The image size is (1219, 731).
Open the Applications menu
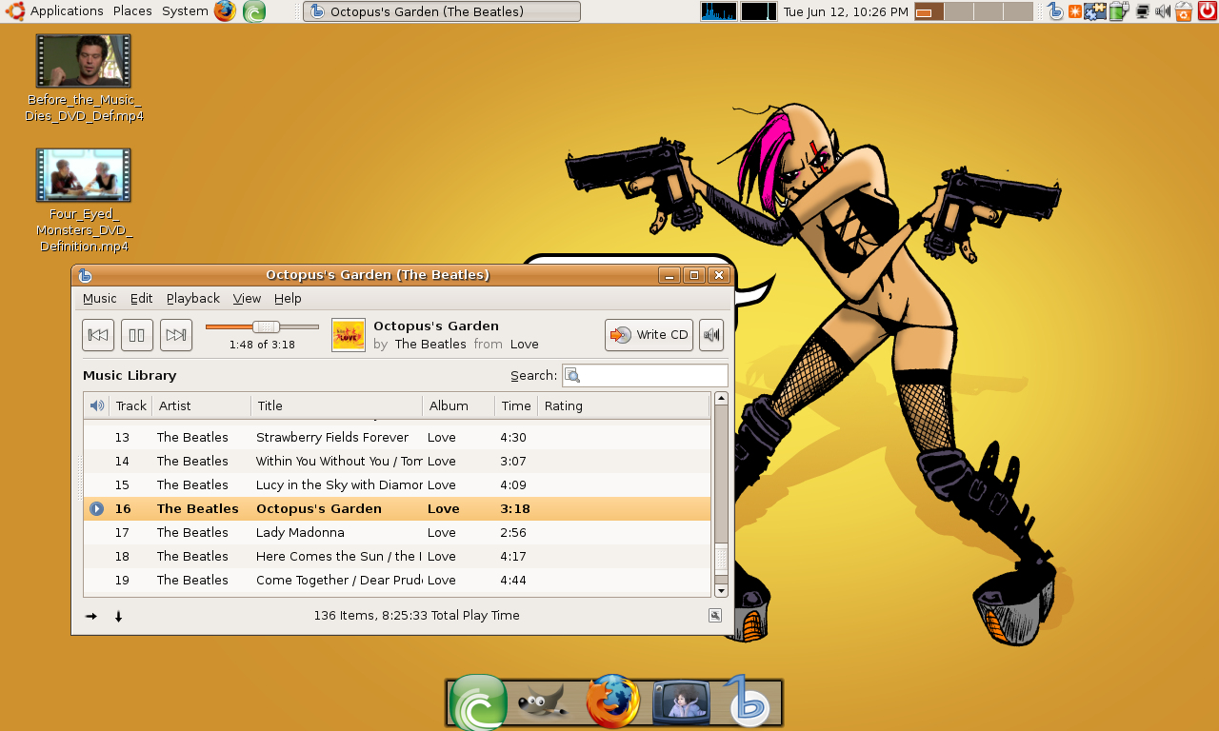point(54,11)
